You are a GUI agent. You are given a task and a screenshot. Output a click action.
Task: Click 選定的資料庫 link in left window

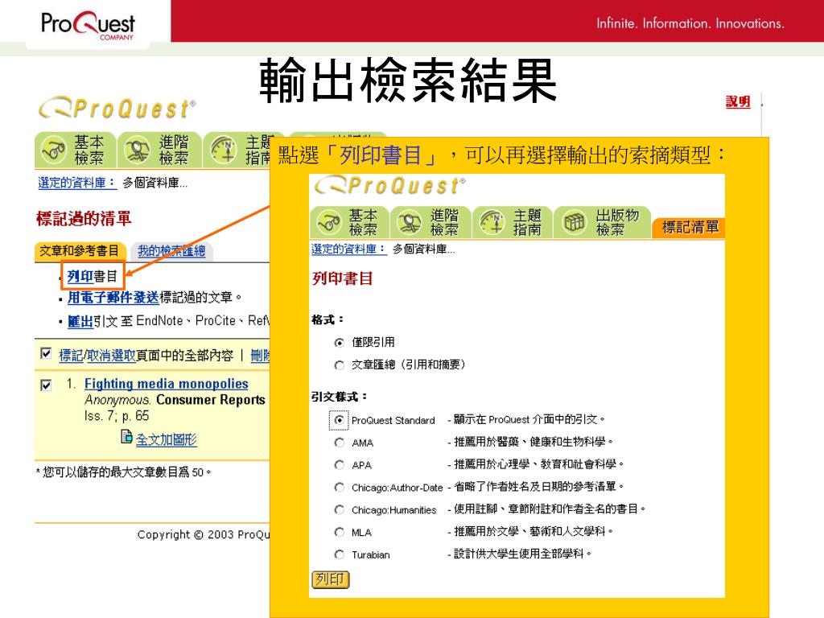click(x=76, y=183)
